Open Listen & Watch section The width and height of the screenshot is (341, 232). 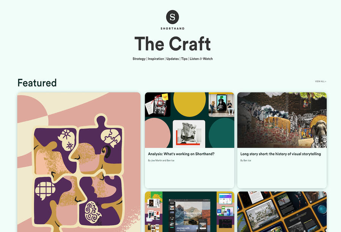201,59
